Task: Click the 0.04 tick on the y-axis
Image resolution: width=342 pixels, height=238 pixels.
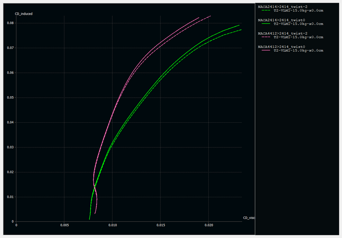Action: [10, 122]
